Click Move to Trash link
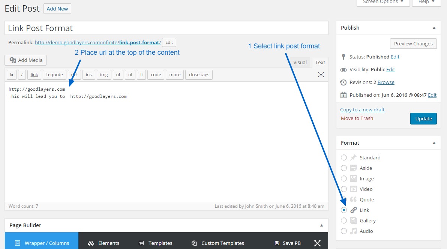This screenshot has height=249, width=447. [x=357, y=118]
